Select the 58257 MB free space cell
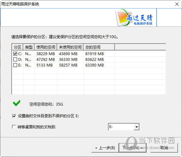 tap(68, 65)
